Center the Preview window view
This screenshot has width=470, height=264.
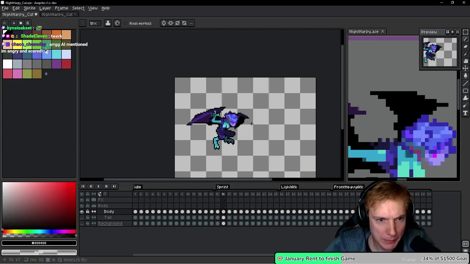tap(448, 32)
